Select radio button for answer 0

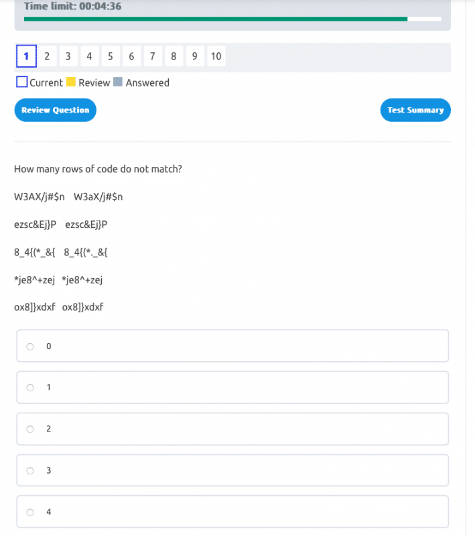(x=30, y=346)
